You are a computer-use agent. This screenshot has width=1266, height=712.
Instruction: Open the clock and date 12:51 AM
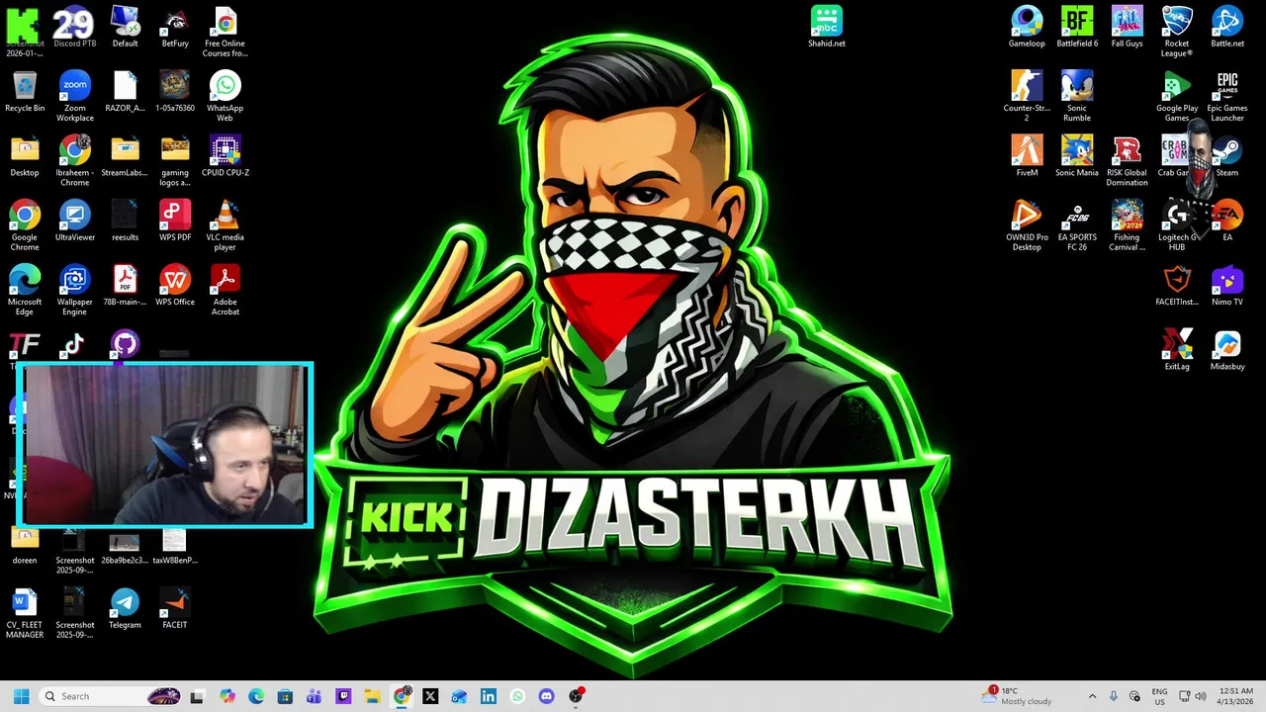[x=1236, y=696]
